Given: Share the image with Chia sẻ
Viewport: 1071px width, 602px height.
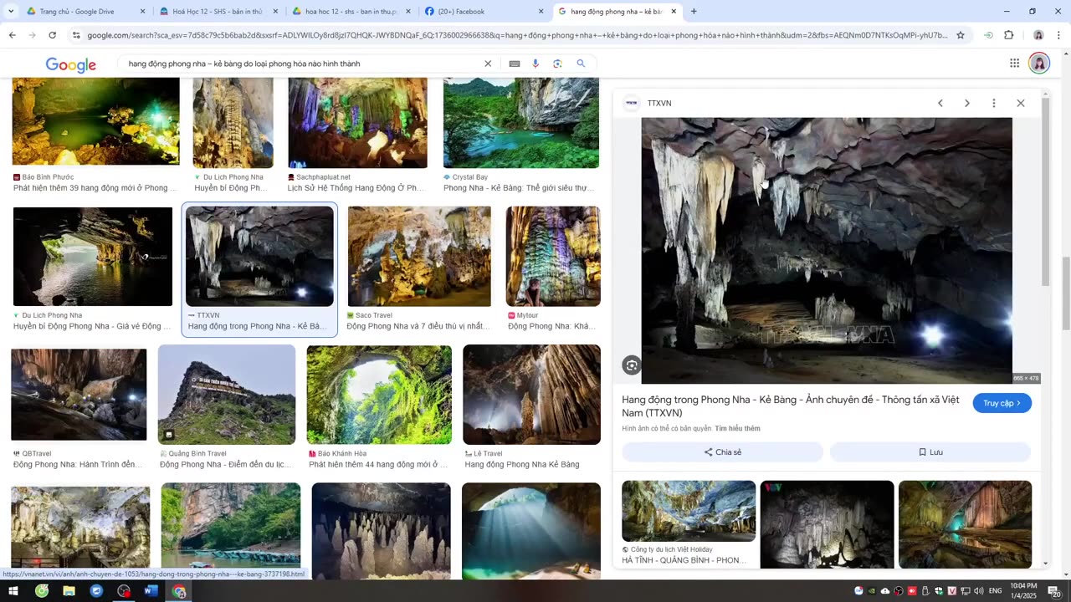Looking at the screenshot, I should (723, 452).
